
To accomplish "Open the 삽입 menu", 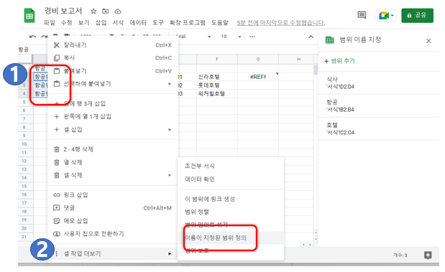I will (101, 23).
